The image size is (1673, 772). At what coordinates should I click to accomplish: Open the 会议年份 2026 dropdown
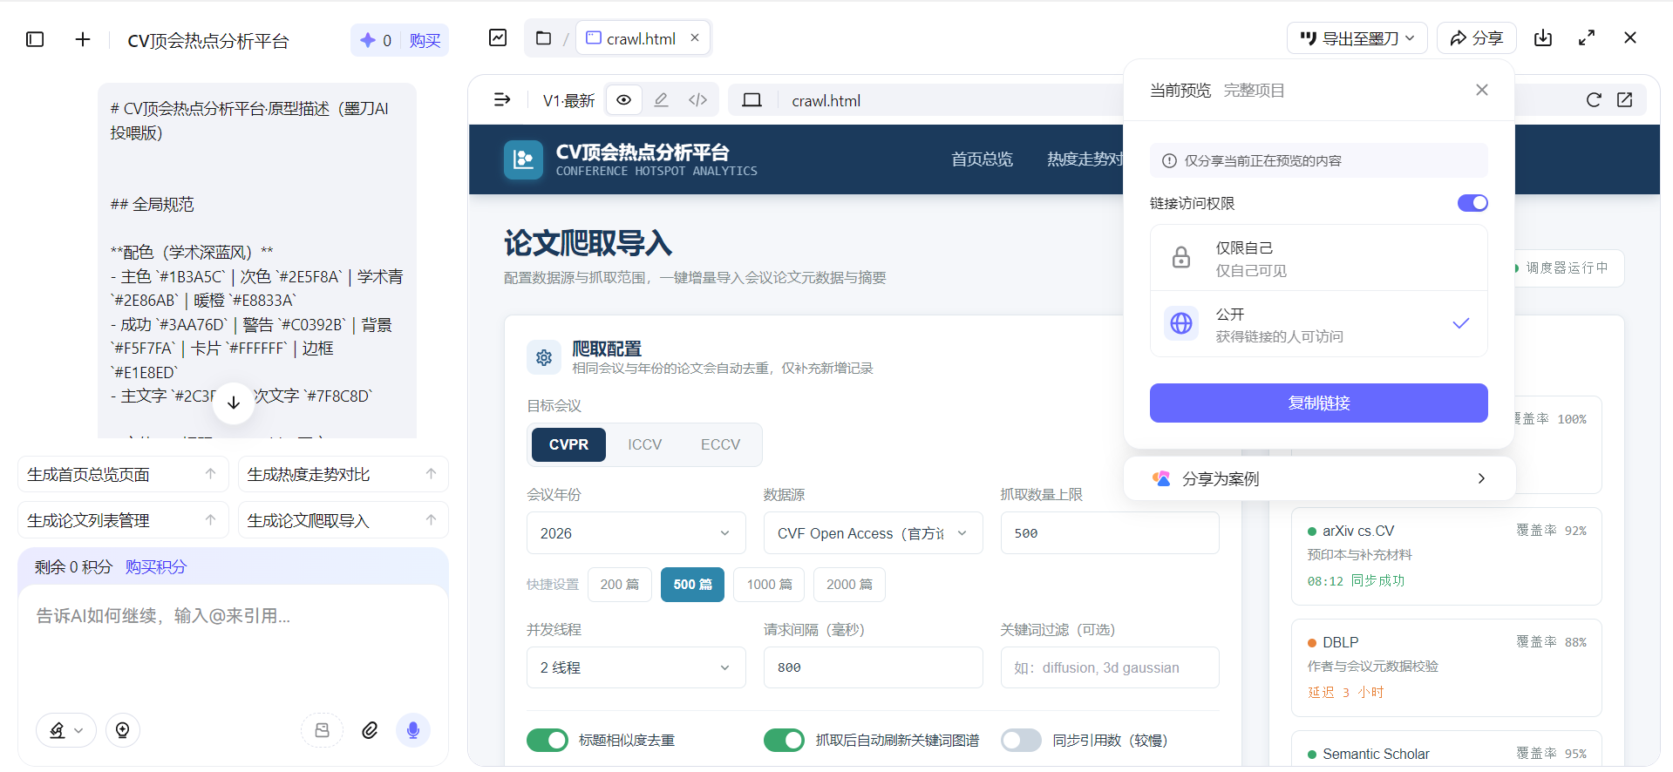(636, 533)
